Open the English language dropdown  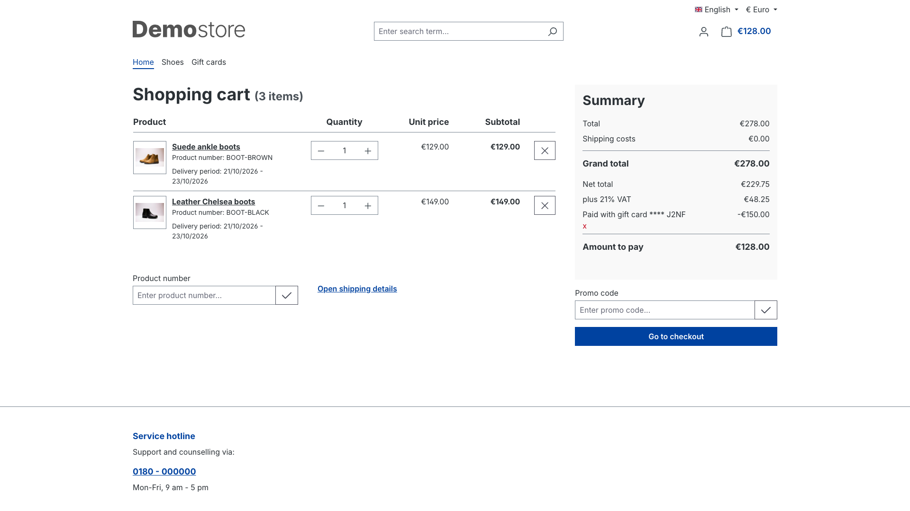pos(717,9)
